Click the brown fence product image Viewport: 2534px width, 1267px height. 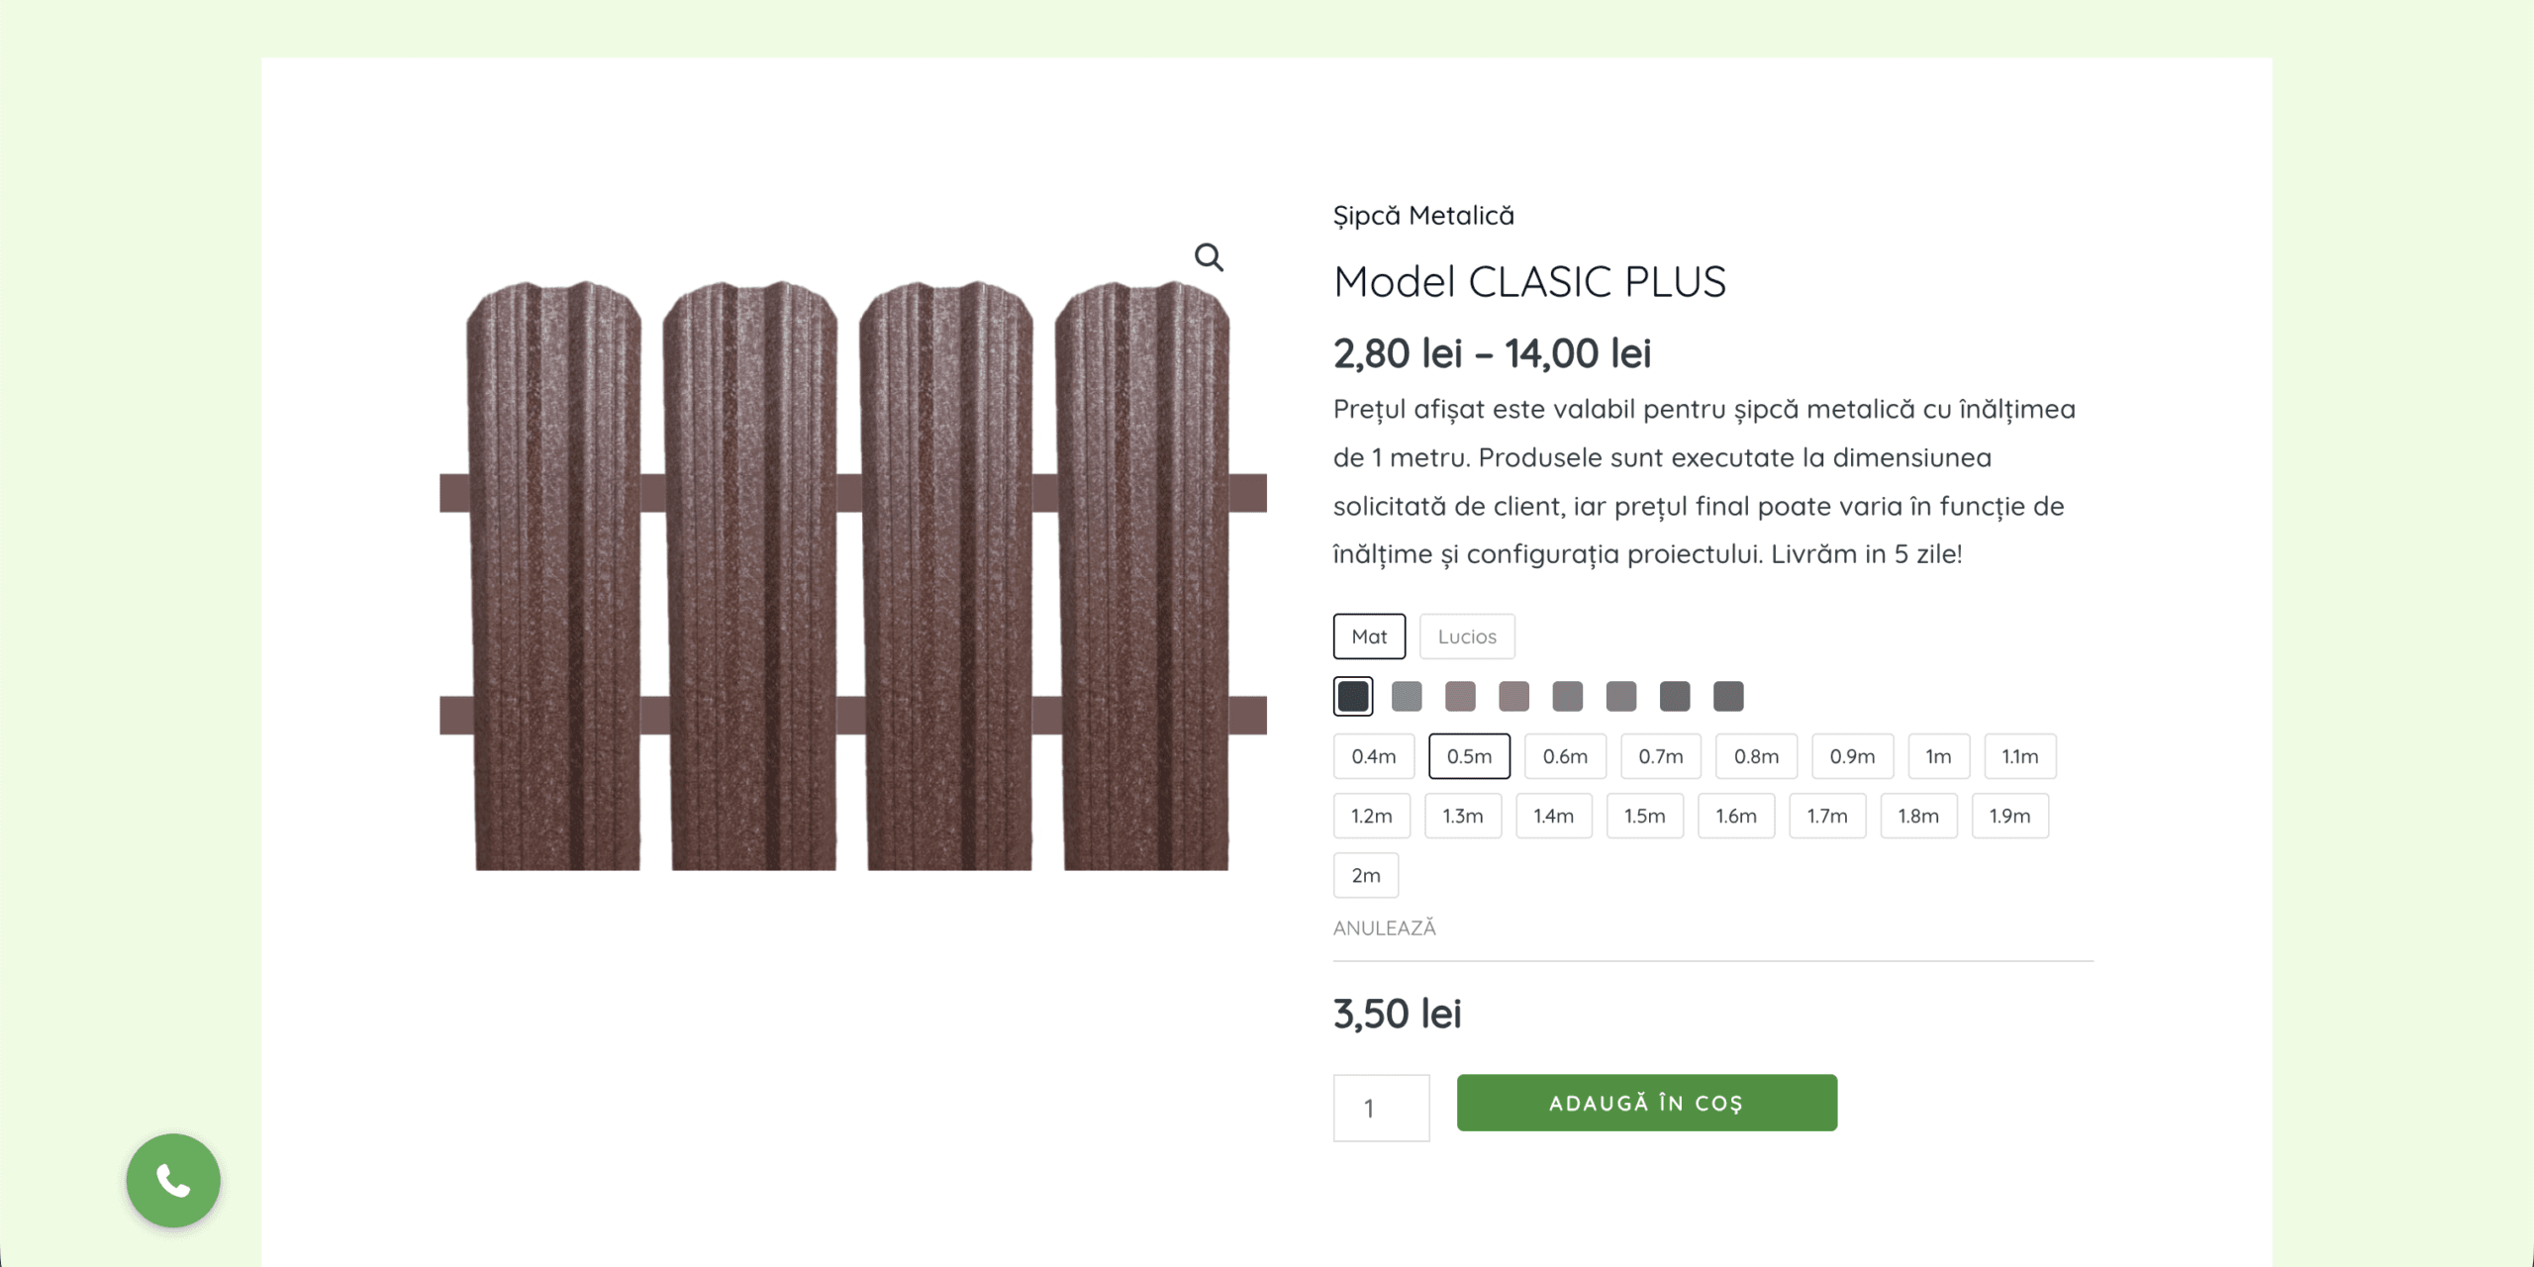click(x=852, y=574)
